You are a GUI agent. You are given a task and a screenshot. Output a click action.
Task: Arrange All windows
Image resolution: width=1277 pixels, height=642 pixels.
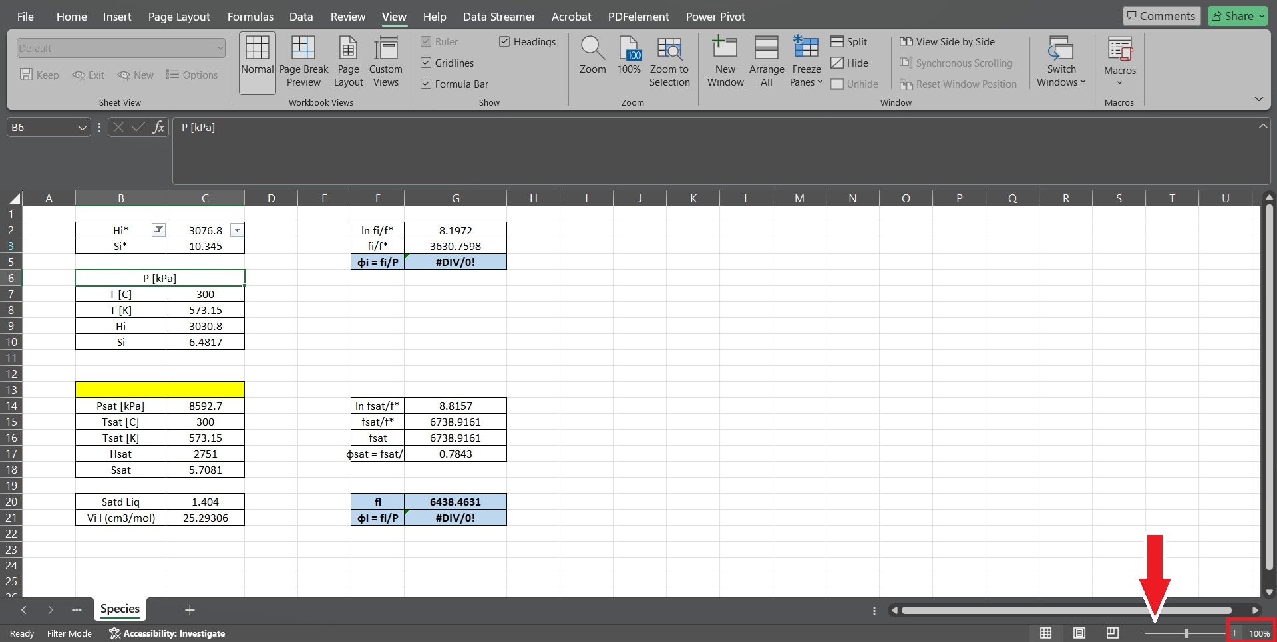(767, 63)
